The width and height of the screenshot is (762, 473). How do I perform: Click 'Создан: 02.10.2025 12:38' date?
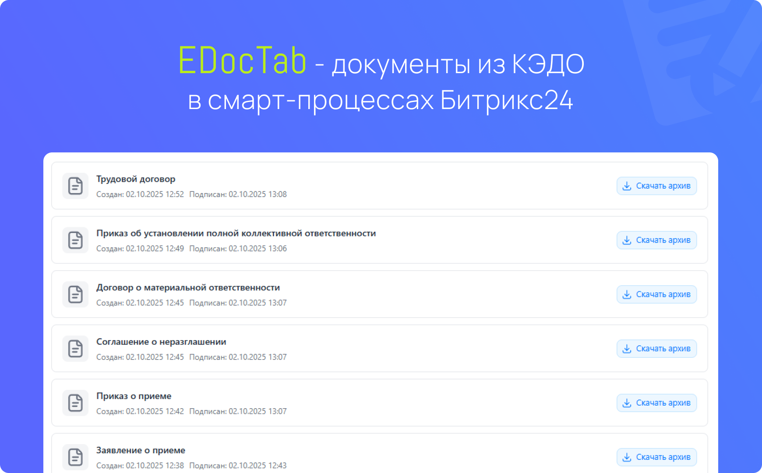point(140,466)
